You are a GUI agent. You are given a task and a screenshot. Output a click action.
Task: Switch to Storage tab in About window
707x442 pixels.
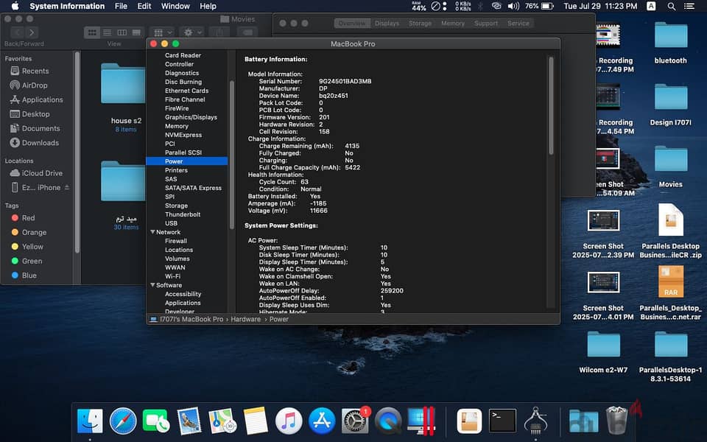tap(420, 24)
